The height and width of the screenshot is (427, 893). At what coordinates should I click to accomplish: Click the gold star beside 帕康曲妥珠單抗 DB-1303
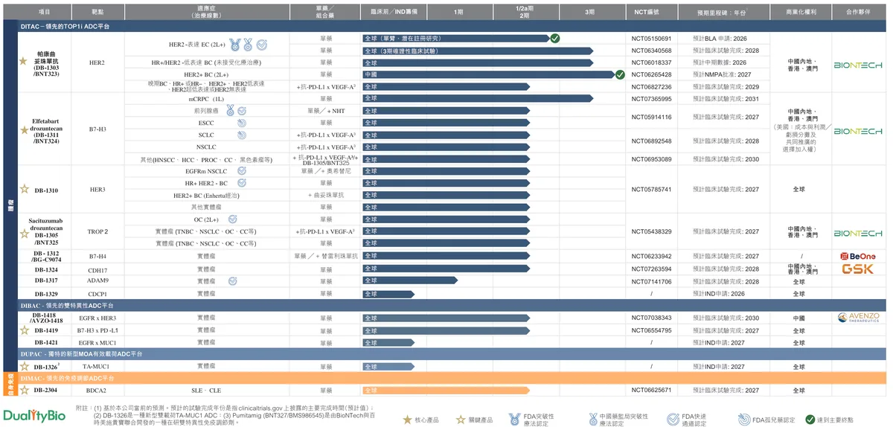23,61
